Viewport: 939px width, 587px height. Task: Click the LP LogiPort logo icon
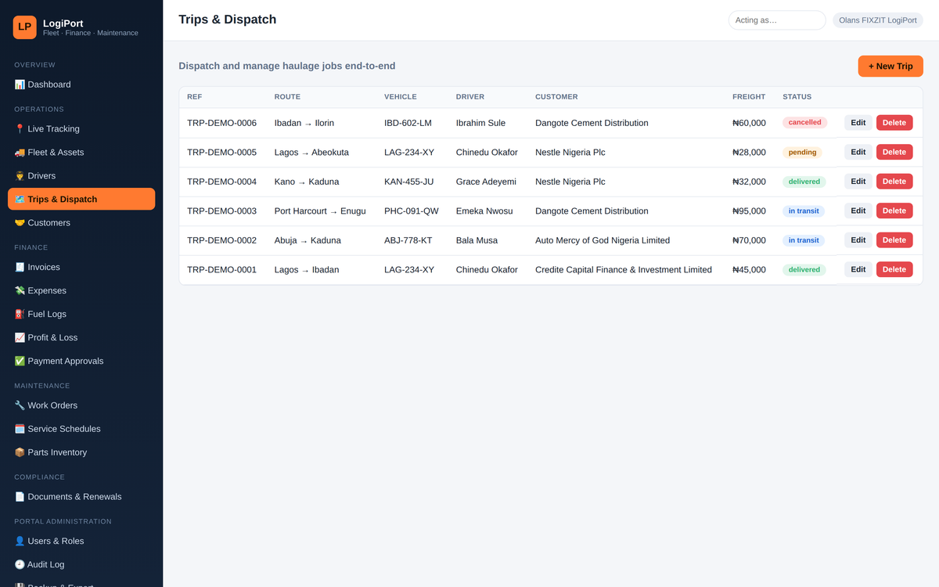click(x=25, y=27)
